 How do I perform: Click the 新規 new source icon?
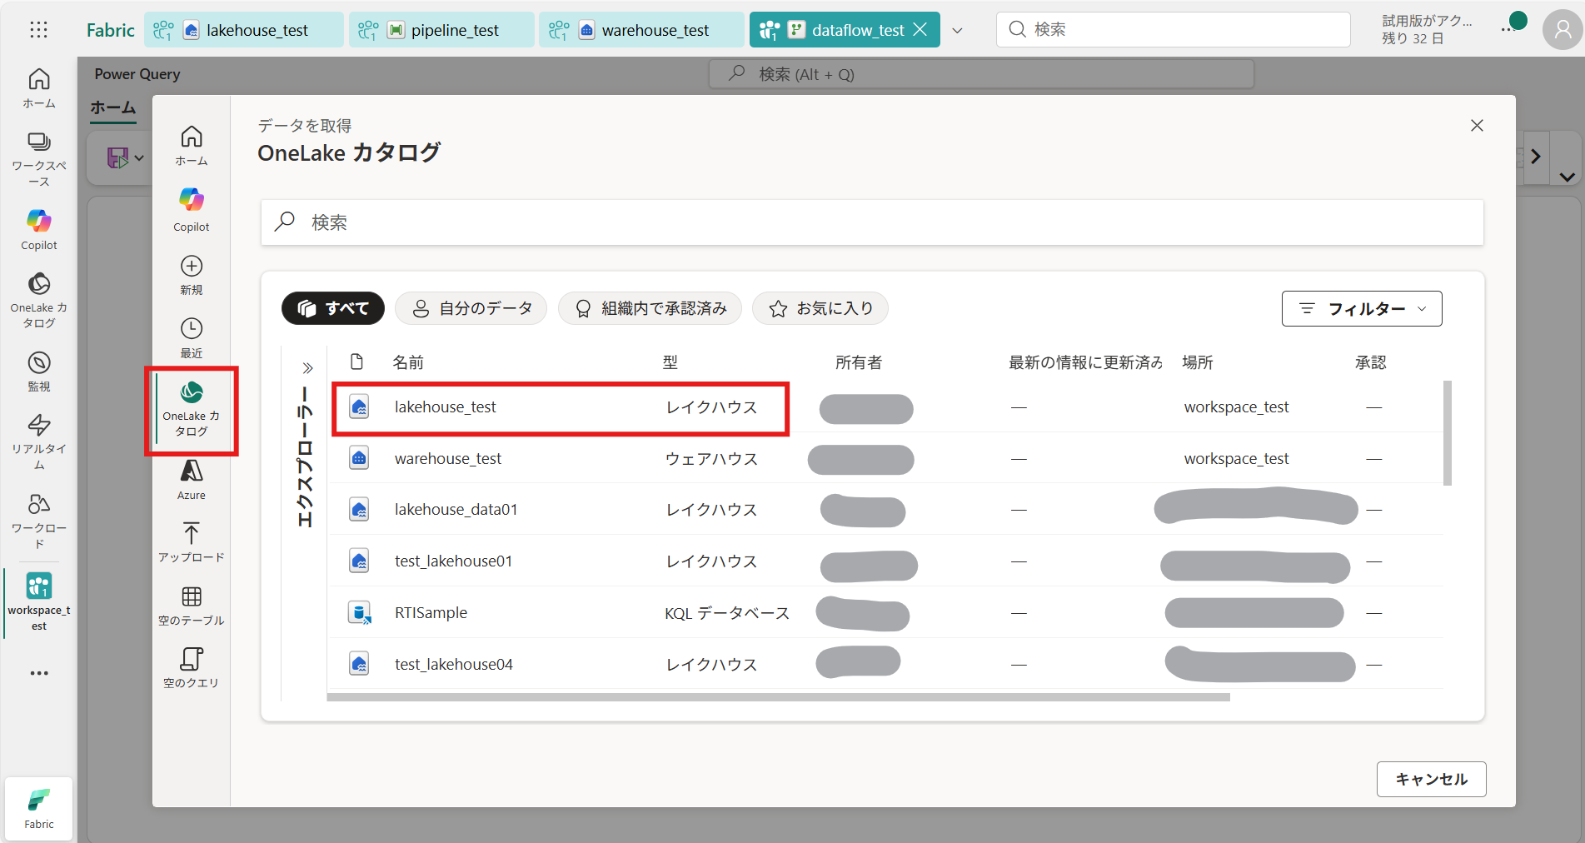[x=191, y=275]
